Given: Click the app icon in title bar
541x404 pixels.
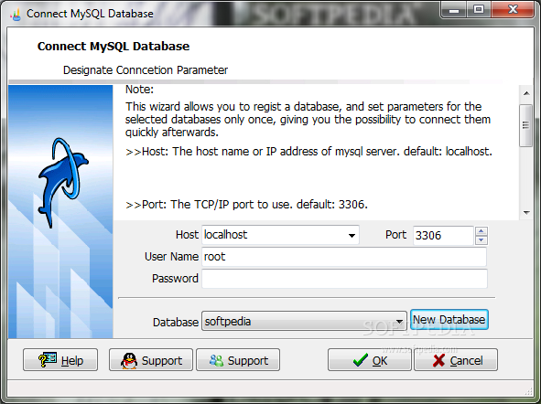Looking at the screenshot, I should tap(16, 14).
